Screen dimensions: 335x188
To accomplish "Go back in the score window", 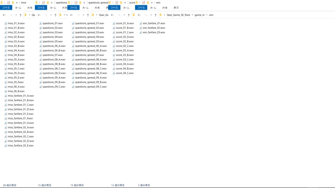I will tap(112, 15).
